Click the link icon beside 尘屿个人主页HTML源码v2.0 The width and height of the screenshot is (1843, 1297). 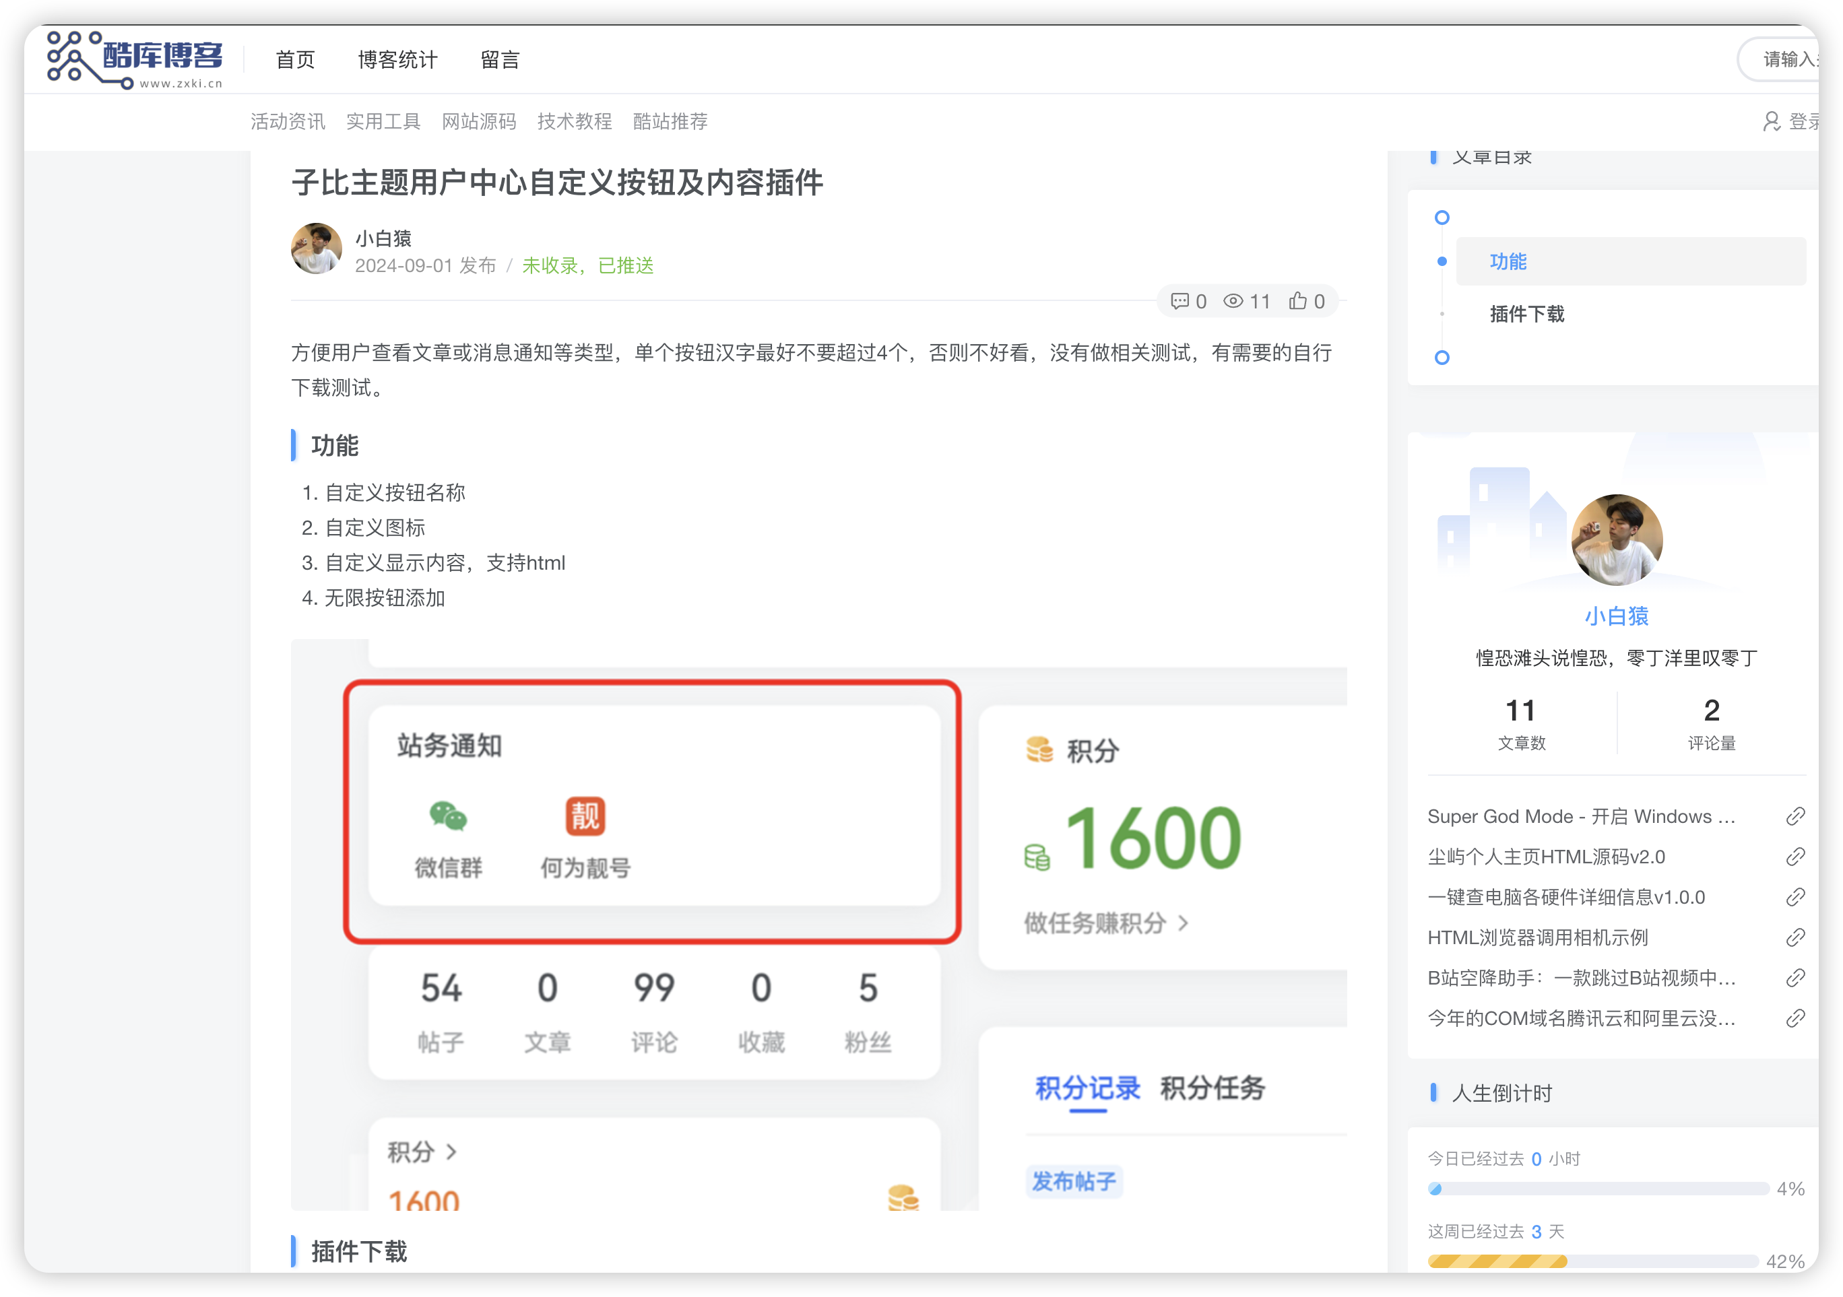(1797, 857)
